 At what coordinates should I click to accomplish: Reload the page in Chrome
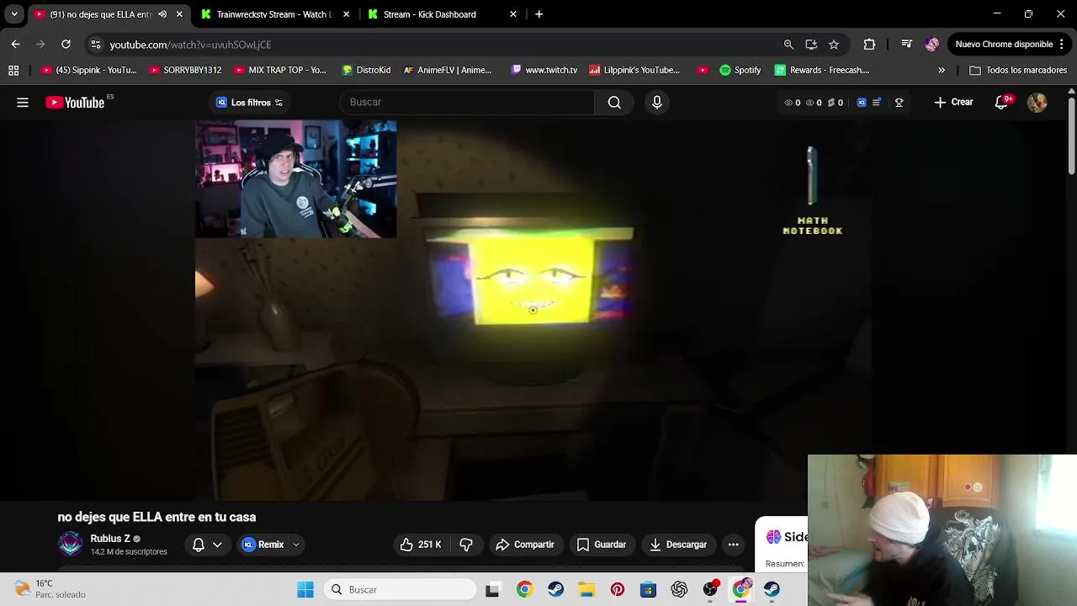(x=66, y=45)
